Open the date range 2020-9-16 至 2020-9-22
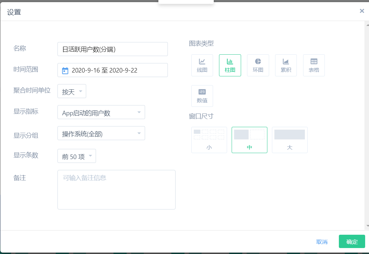The width and height of the screenshot is (369, 254). pyautogui.click(x=113, y=70)
